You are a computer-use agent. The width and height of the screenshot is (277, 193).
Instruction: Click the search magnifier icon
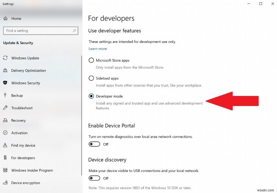point(74,31)
